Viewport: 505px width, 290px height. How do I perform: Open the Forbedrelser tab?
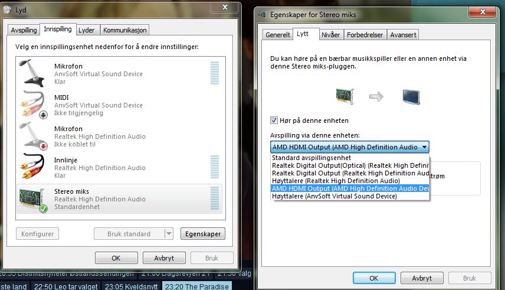(x=365, y=35)
